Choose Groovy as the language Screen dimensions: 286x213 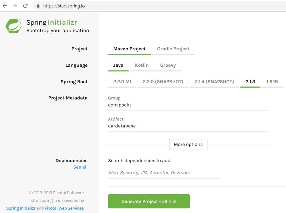coord(168,65)
